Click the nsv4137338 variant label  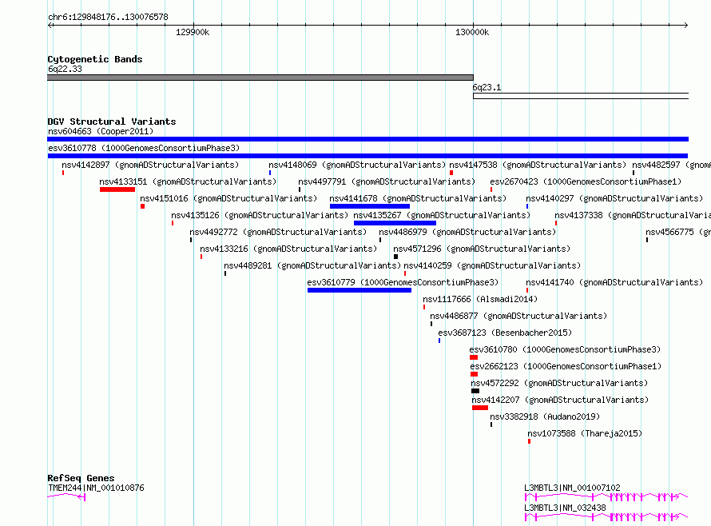click(x=633, y=215)
